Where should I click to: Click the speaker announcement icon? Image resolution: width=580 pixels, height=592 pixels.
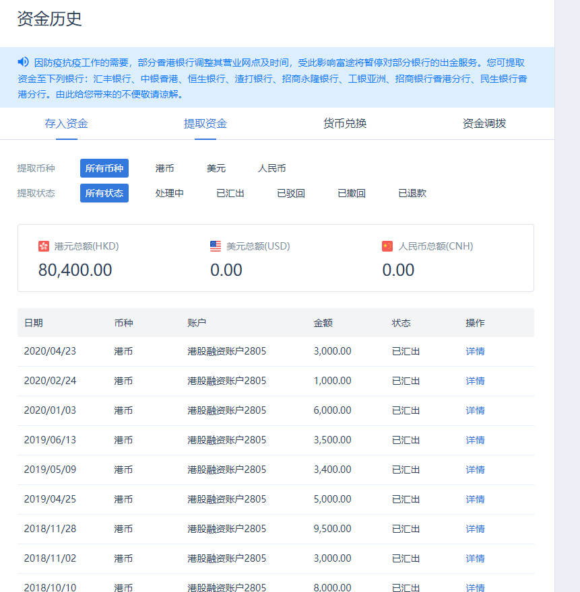[x=23, y=62]
